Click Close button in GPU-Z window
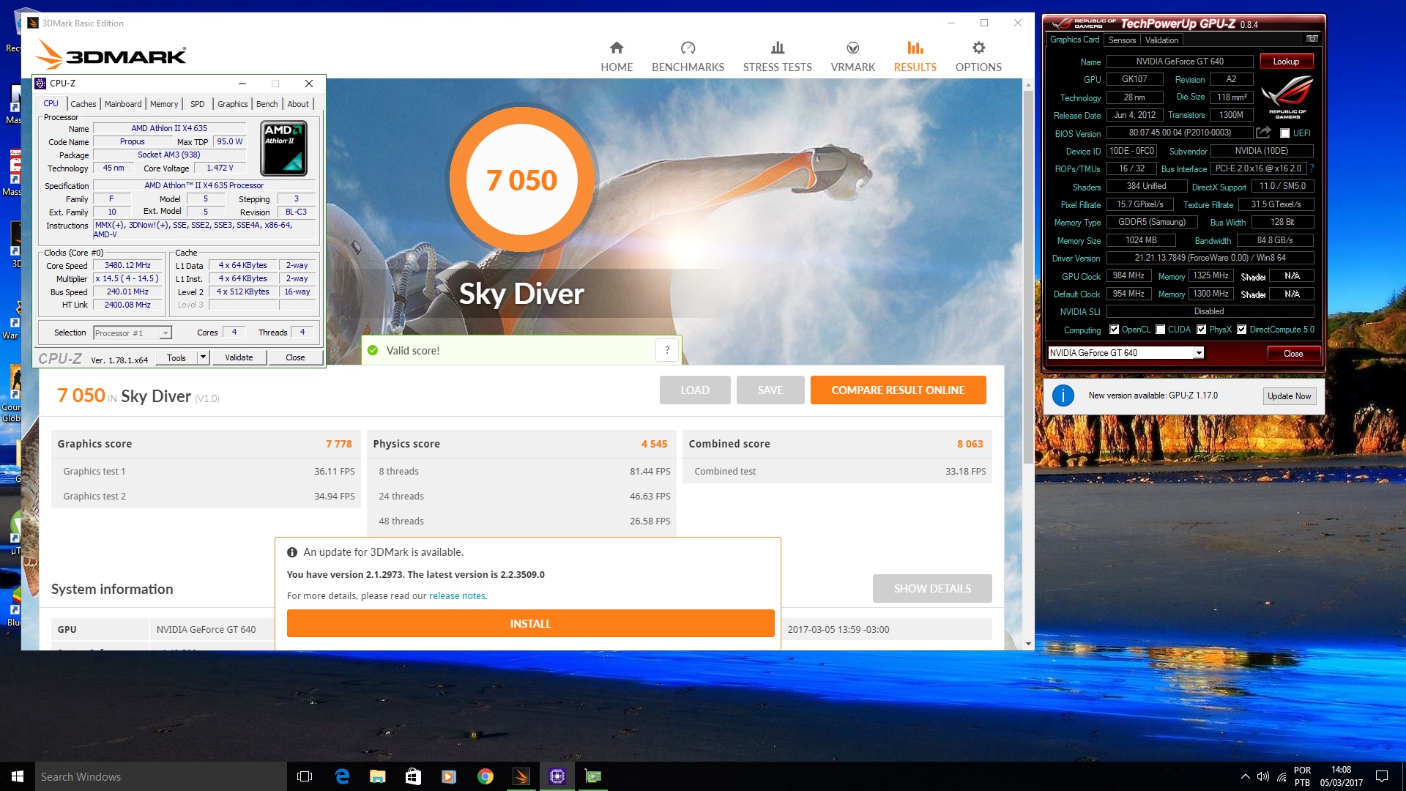 (x=1293, y=354)
